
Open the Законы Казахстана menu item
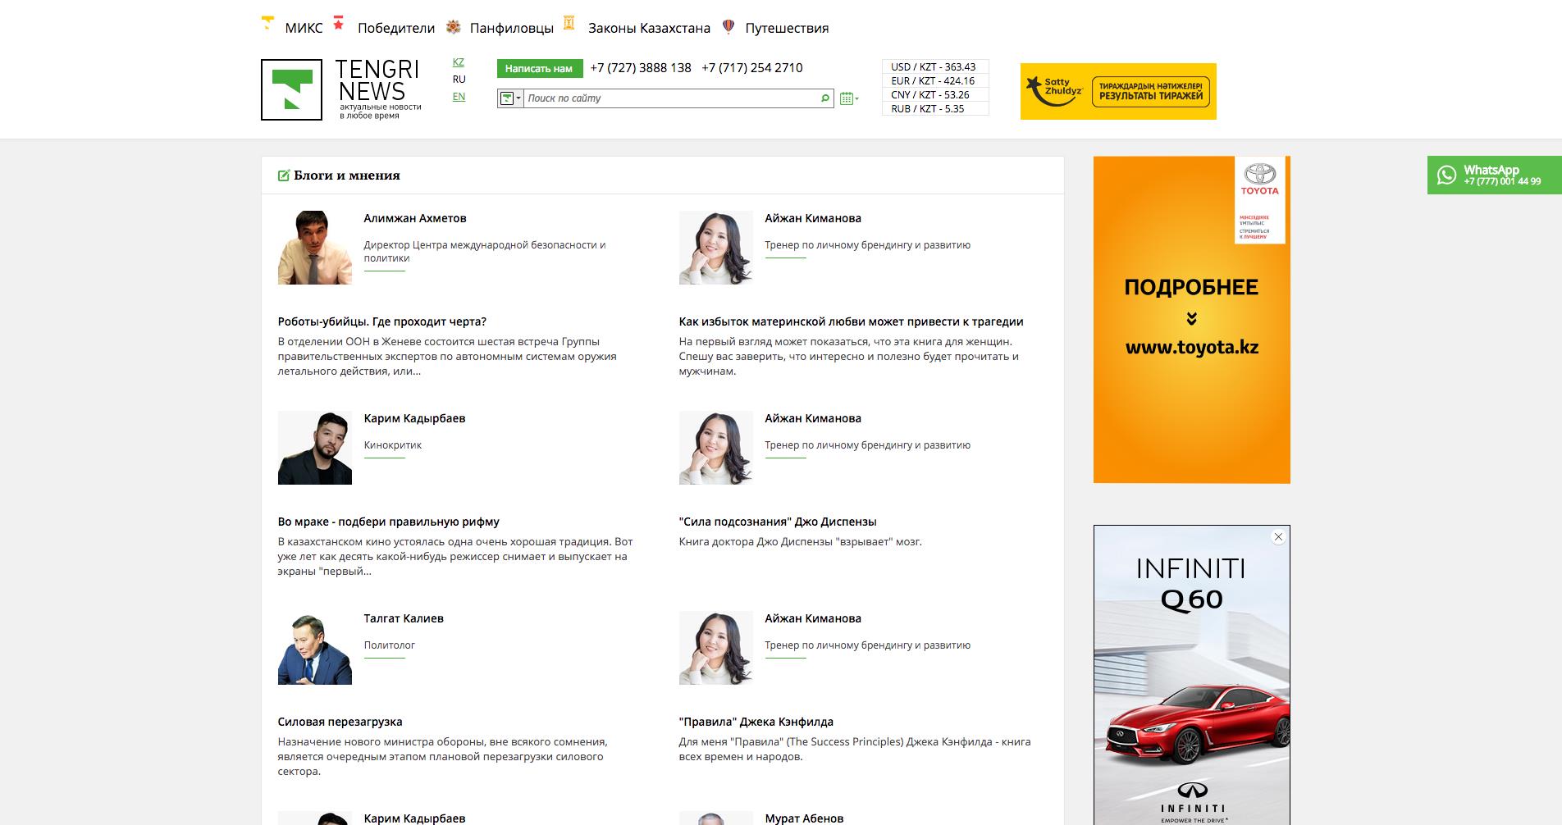point(649,28)
